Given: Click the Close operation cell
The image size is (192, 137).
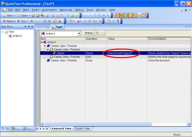Looking at the screenshot, I should coord(95,60).
